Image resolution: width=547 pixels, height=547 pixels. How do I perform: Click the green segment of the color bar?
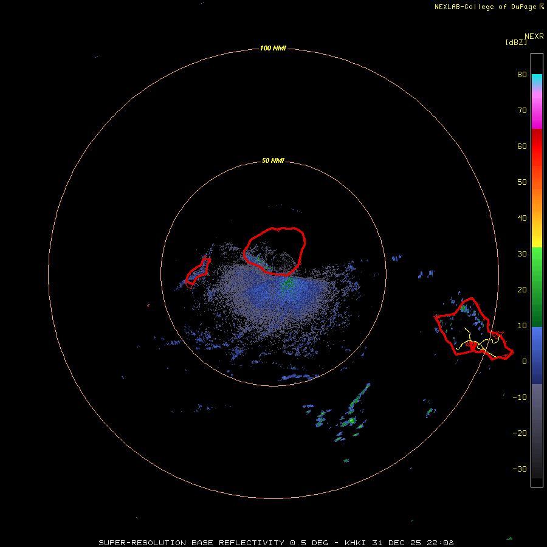(x=537, y=287)
